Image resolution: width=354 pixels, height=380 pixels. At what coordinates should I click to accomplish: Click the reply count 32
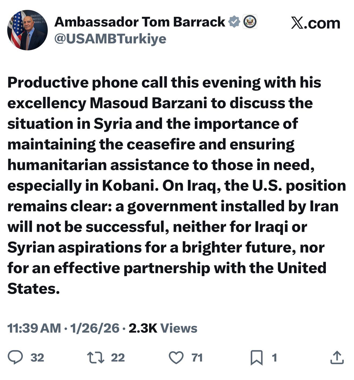(x=37, y=358)
